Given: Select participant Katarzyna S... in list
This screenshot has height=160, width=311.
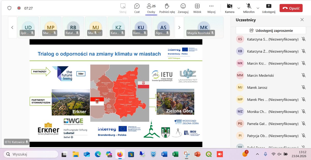Looking at the screenshot, I should click(x=271, y=39).
